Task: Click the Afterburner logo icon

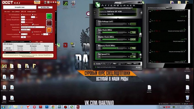Action: pos(98,5)
